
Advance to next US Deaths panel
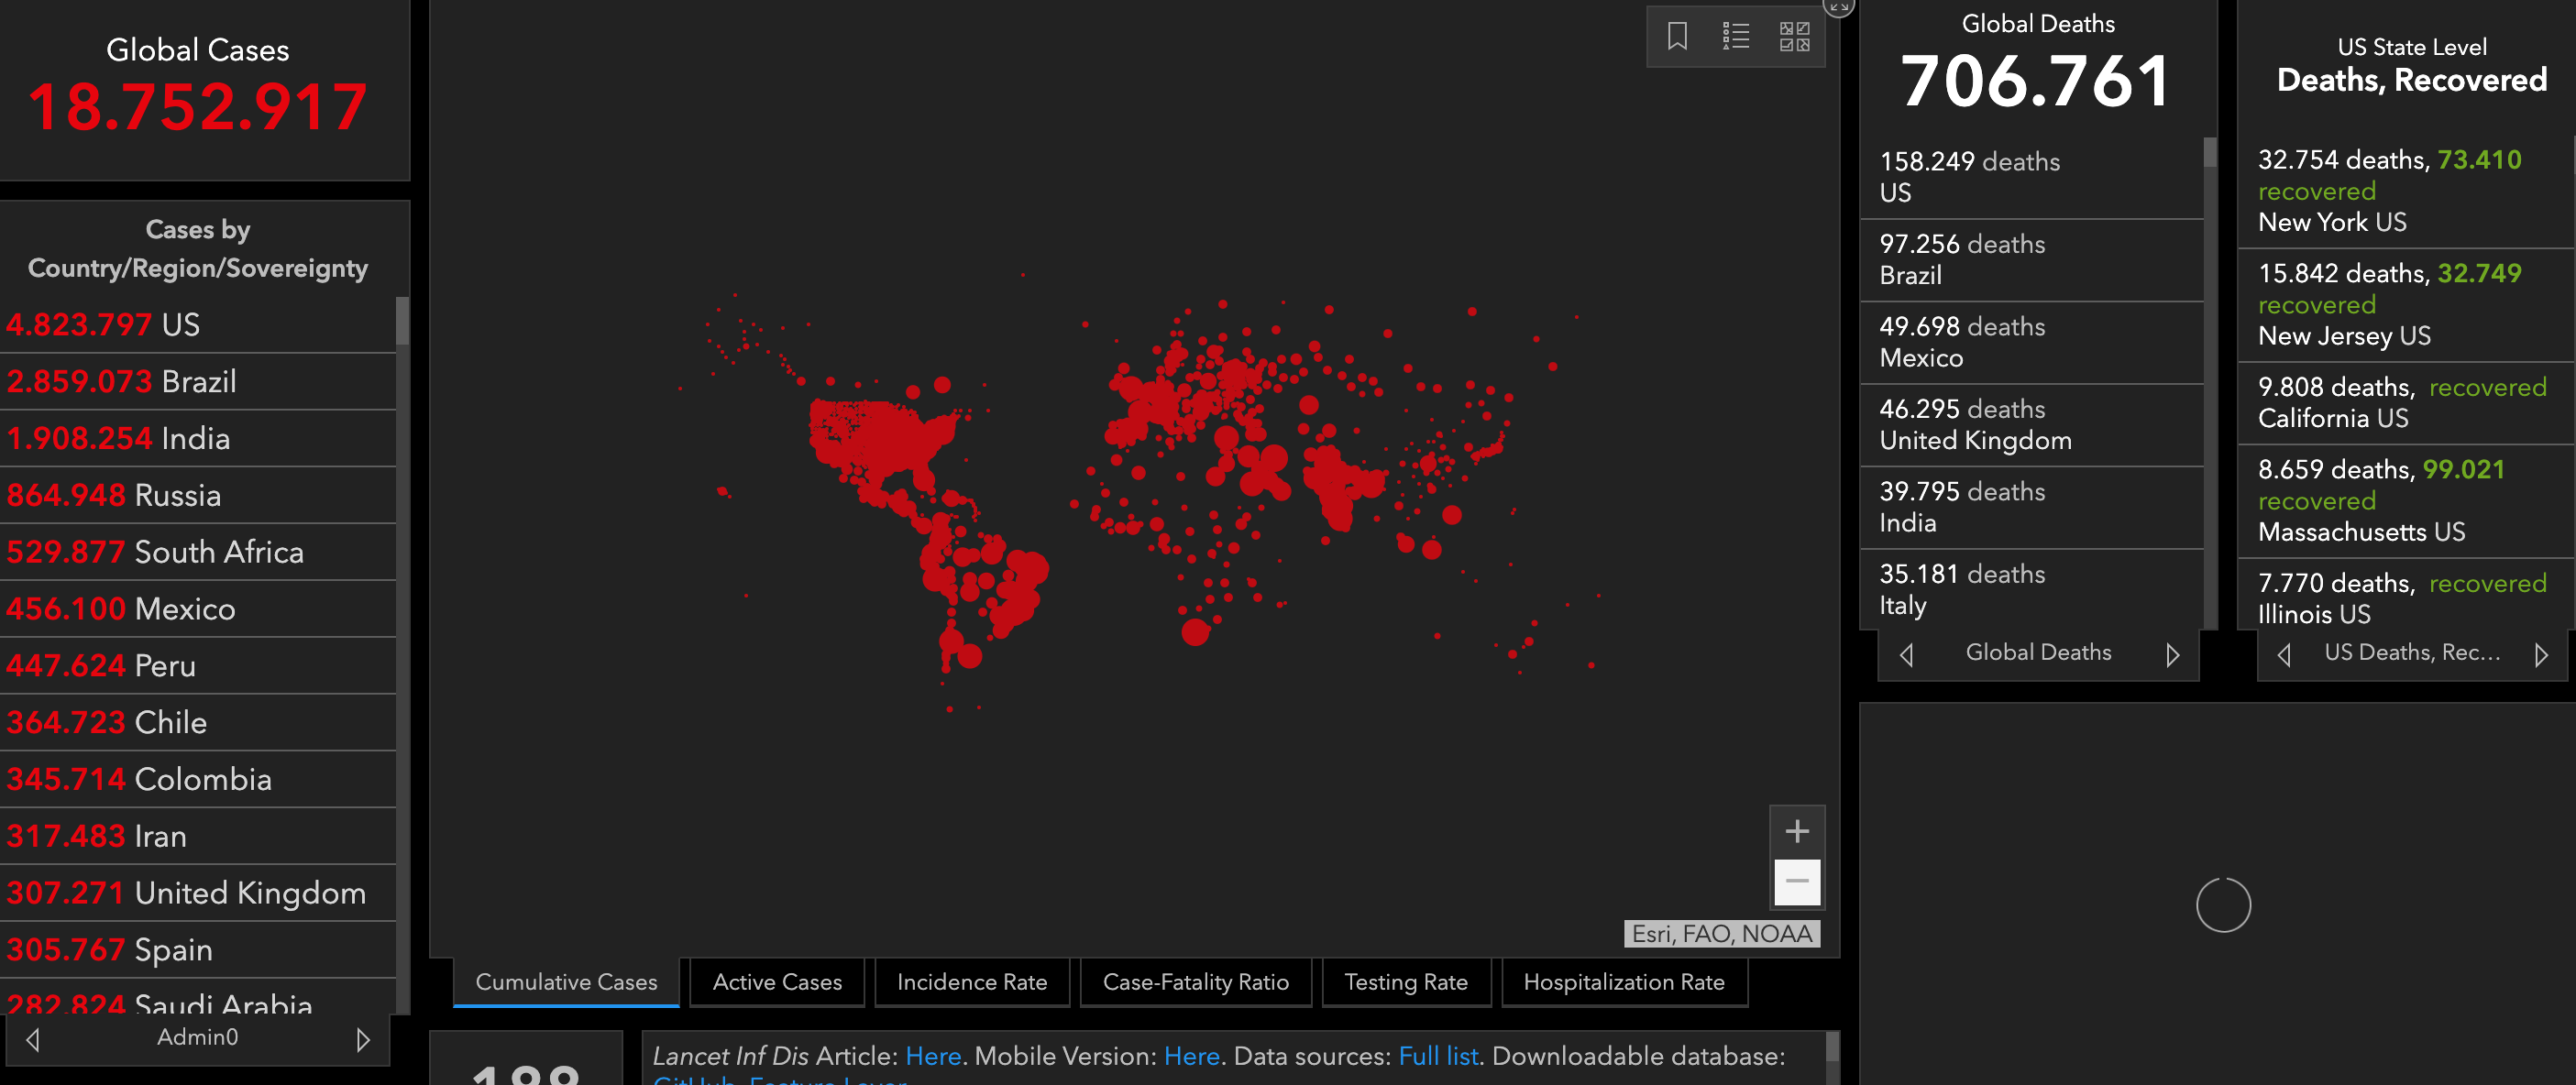2541,655
